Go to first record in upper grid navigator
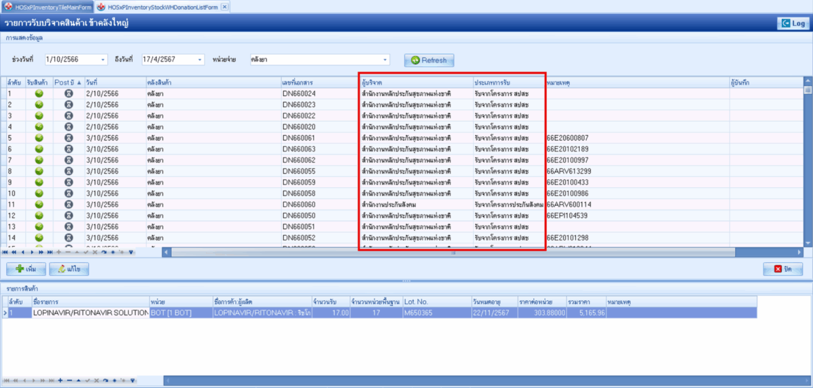Viewport: 813px width, 388px height. [x=6, y=252]
